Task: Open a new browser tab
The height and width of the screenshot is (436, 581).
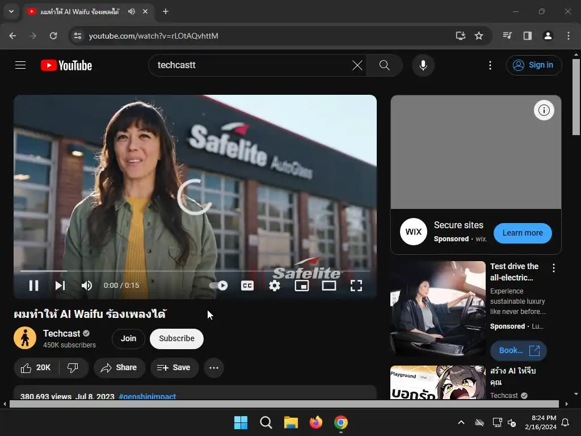Action: tap(166, 11)
